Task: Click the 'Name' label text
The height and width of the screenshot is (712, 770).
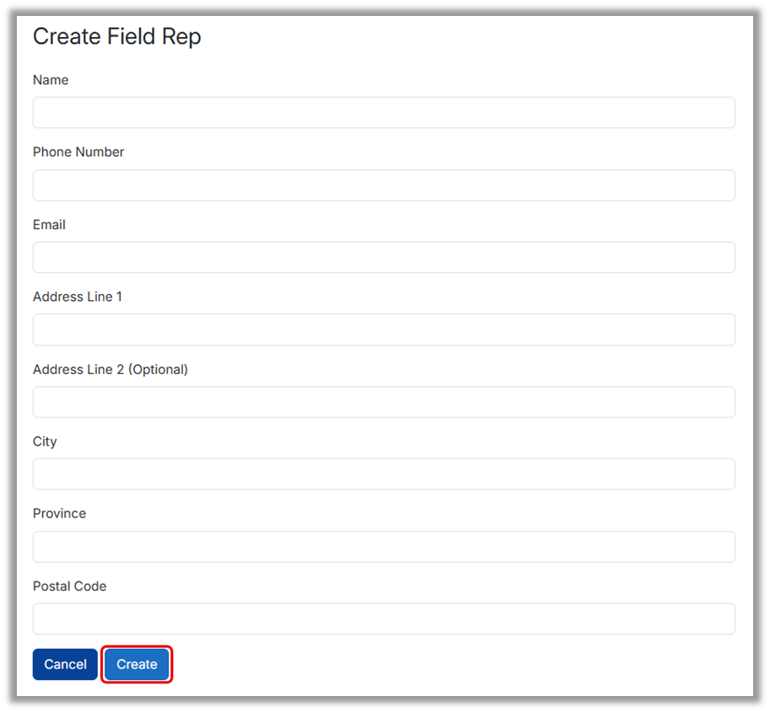Action: tap(51, 80)
